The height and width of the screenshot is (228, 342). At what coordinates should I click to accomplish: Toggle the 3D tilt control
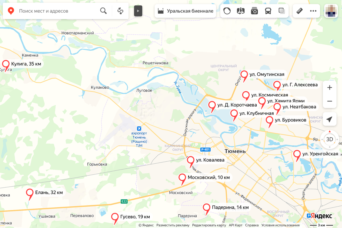(329, 139)
